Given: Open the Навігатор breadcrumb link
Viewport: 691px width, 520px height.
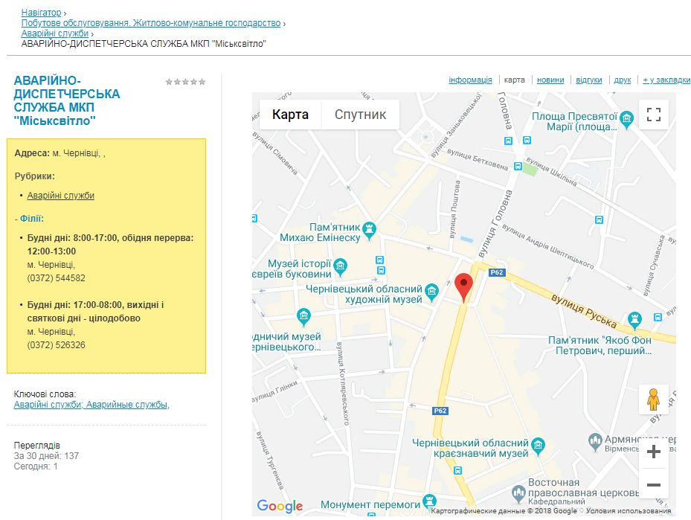Looking at the screenshot, I should click(41, 13).
